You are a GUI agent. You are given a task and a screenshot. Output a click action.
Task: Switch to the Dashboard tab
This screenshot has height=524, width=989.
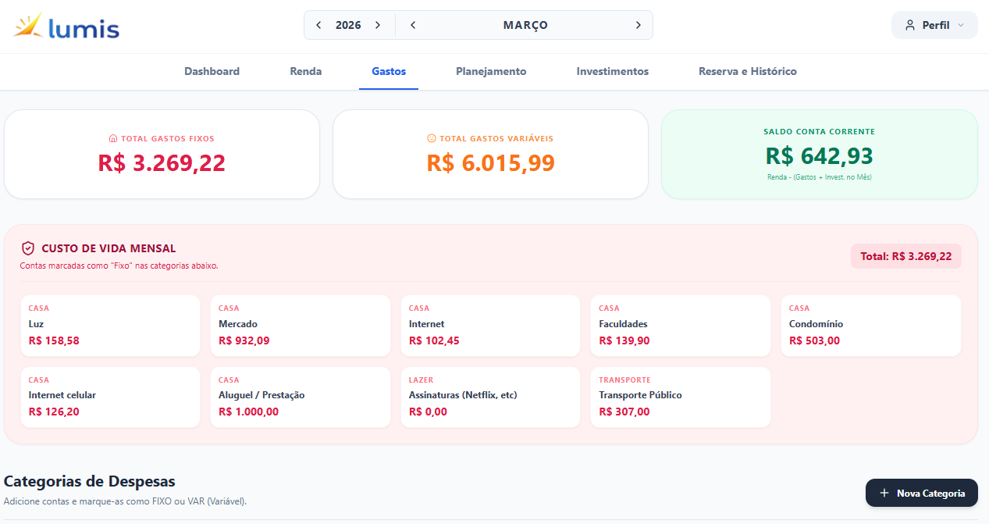[212, 71]
